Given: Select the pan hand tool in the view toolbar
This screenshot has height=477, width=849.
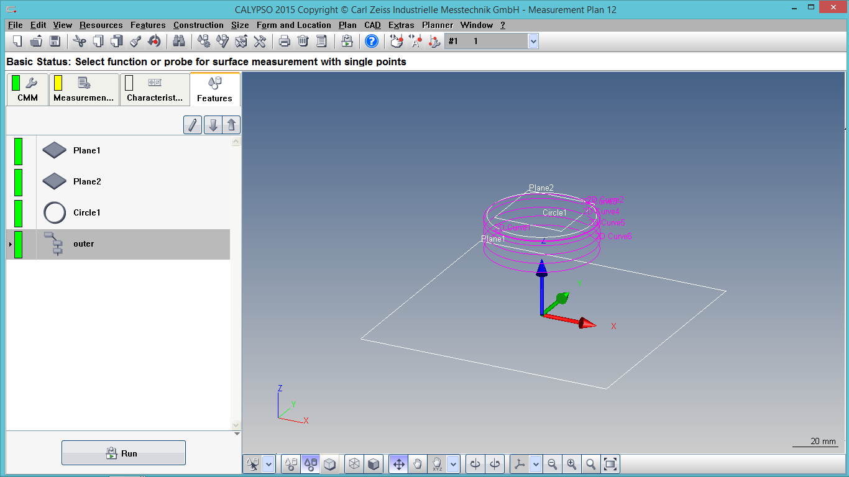Looking at the screenshot, I should click(x=417, y=464).
